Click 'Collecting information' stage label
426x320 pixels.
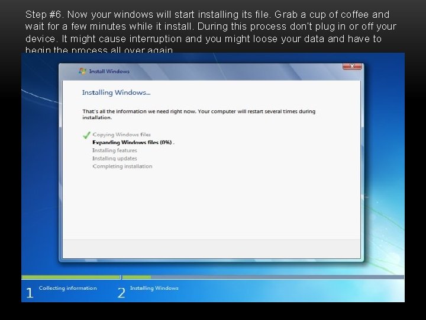click(67, 288)
